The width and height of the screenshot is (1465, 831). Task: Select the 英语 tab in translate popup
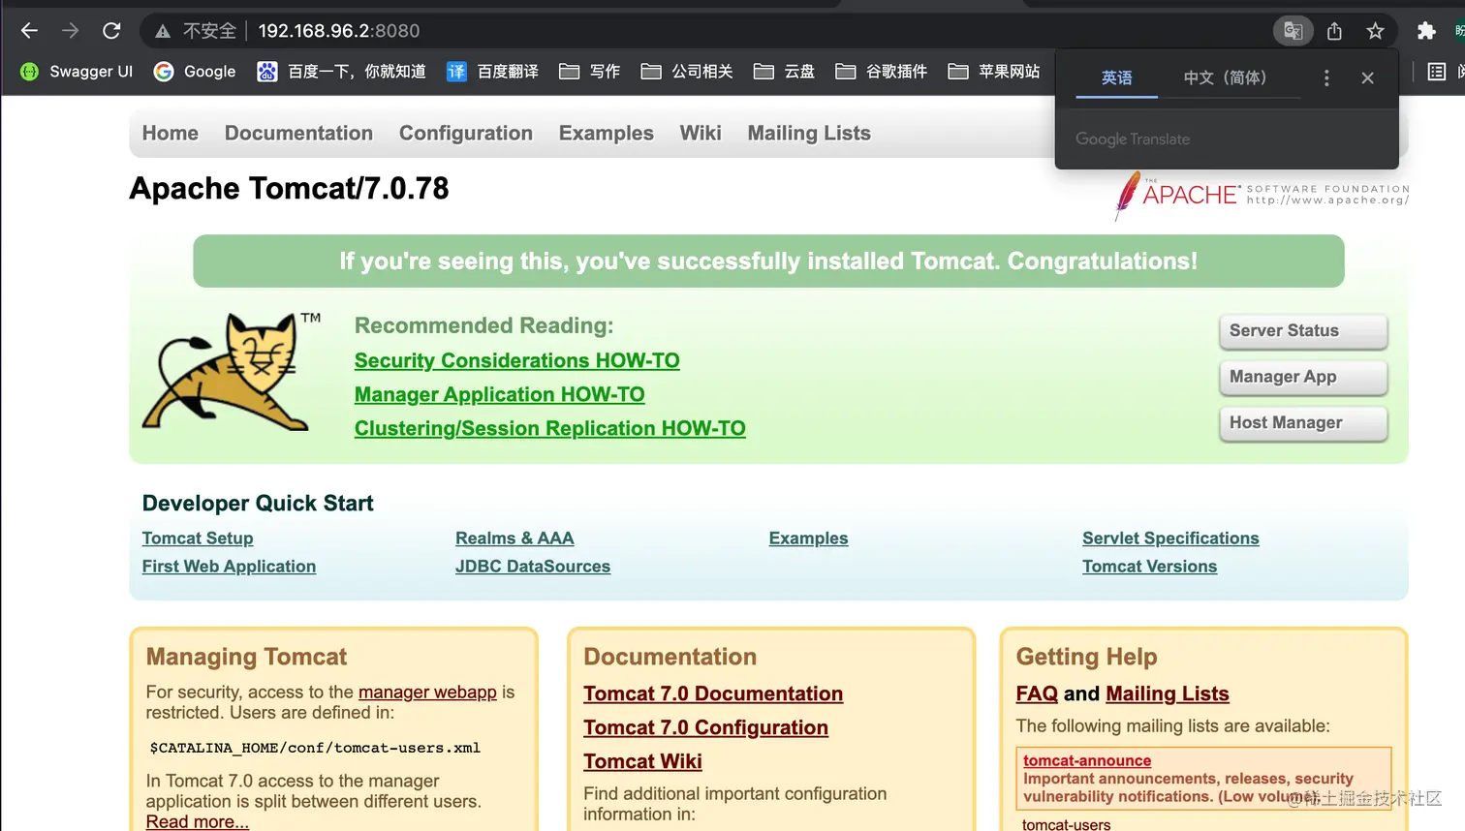1116,77
